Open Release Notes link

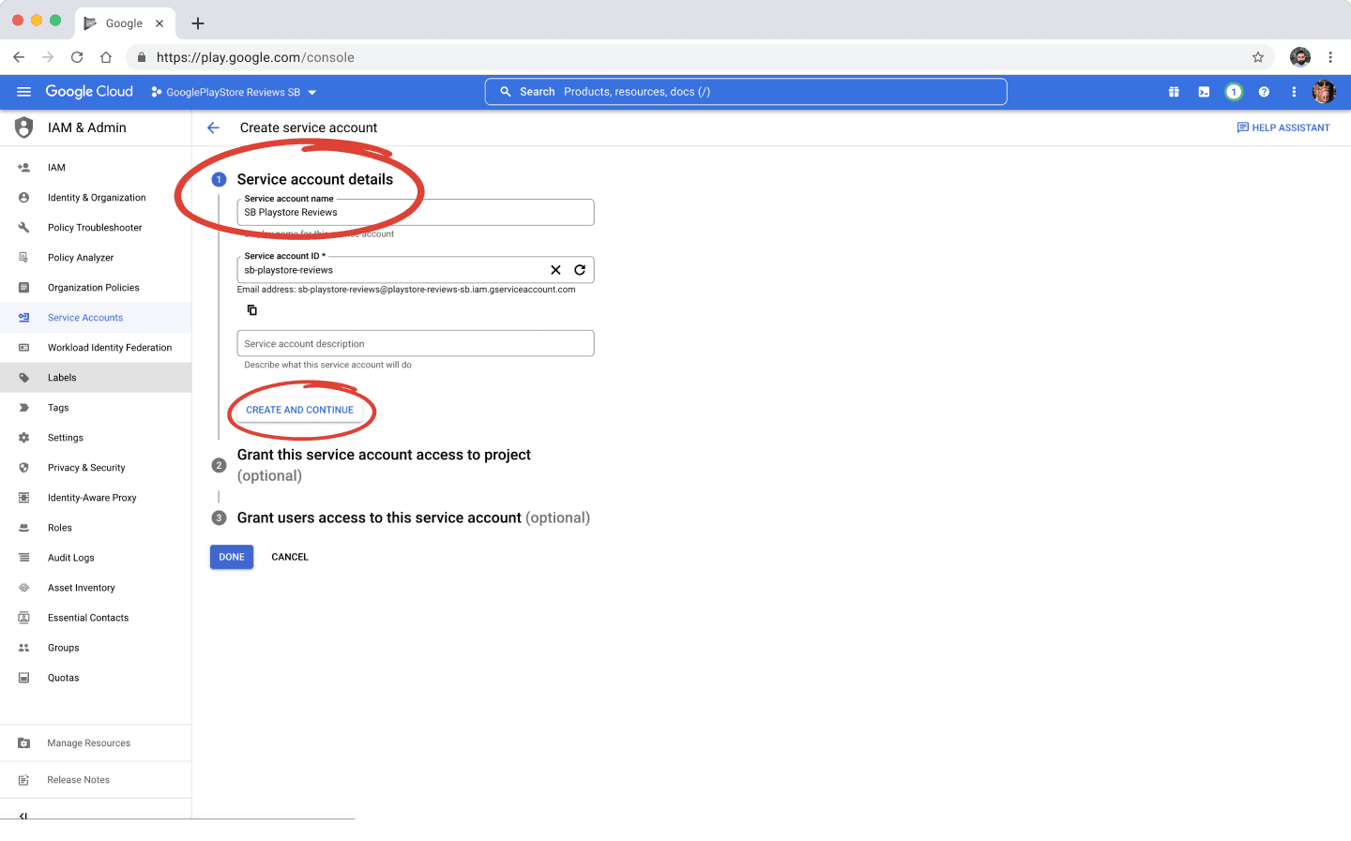pyautogui.click(x=96, y=780)
